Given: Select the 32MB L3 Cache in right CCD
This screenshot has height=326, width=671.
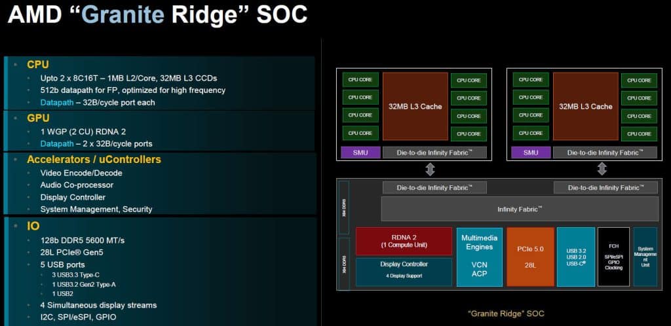Looking at the screenshot, I should [x=585, y=106].
